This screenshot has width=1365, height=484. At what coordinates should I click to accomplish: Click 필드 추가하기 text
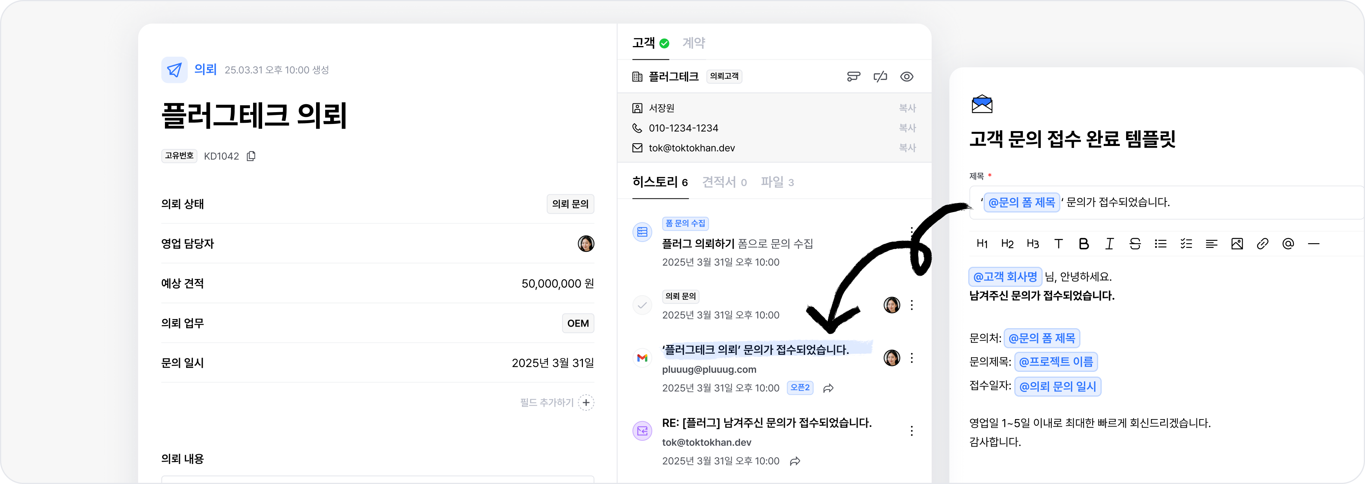[x=547, y=403]
